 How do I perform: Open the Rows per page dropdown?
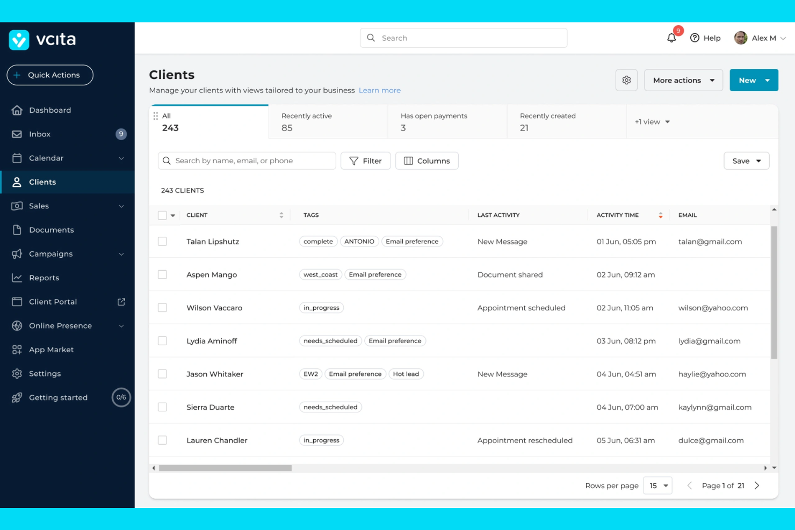657,485
